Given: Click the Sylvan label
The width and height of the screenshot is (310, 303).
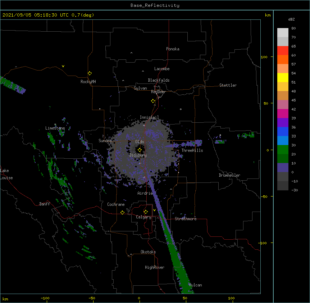Looking at the screenshot, I should point(140,88).
